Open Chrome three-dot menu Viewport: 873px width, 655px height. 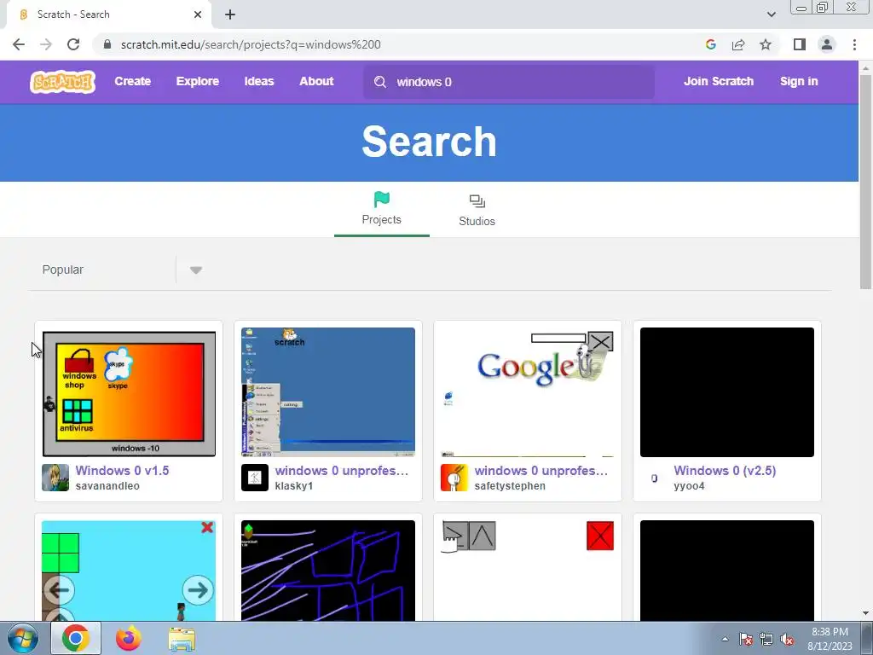tap(854, 44)
